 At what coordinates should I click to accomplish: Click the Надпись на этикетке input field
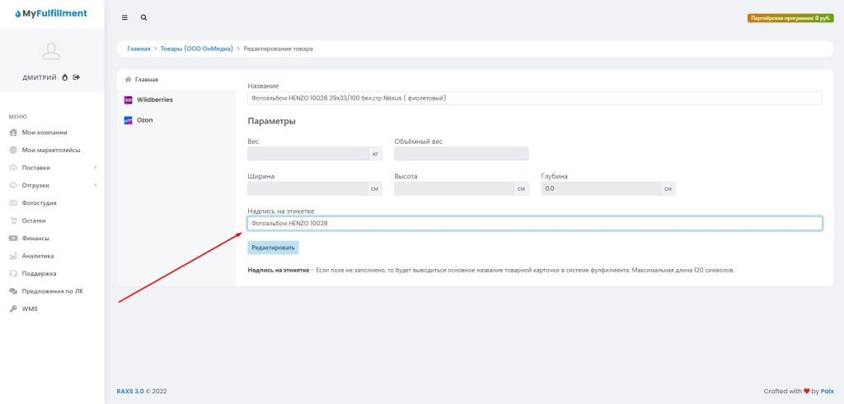coord(534,223)
